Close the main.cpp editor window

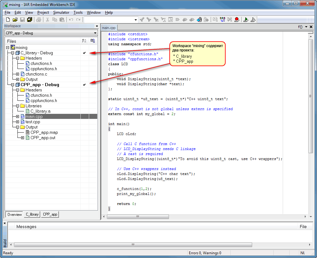[311, 27]
